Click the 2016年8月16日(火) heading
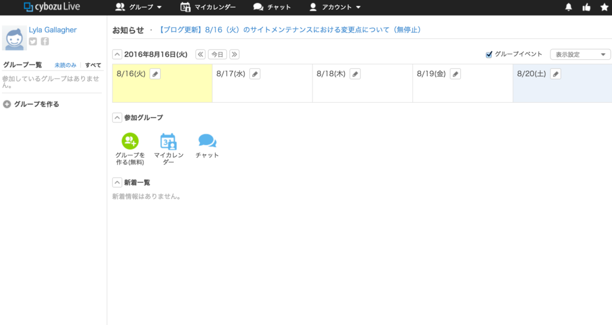Image resolution: width=612 pixels, height=325 pixels. point(156,54)
